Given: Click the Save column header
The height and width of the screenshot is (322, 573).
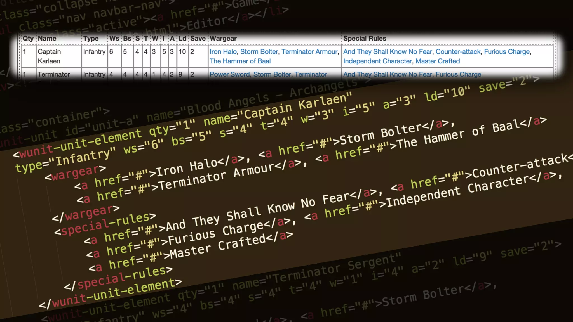Looking at the screenshot, I should pos(198,39).
